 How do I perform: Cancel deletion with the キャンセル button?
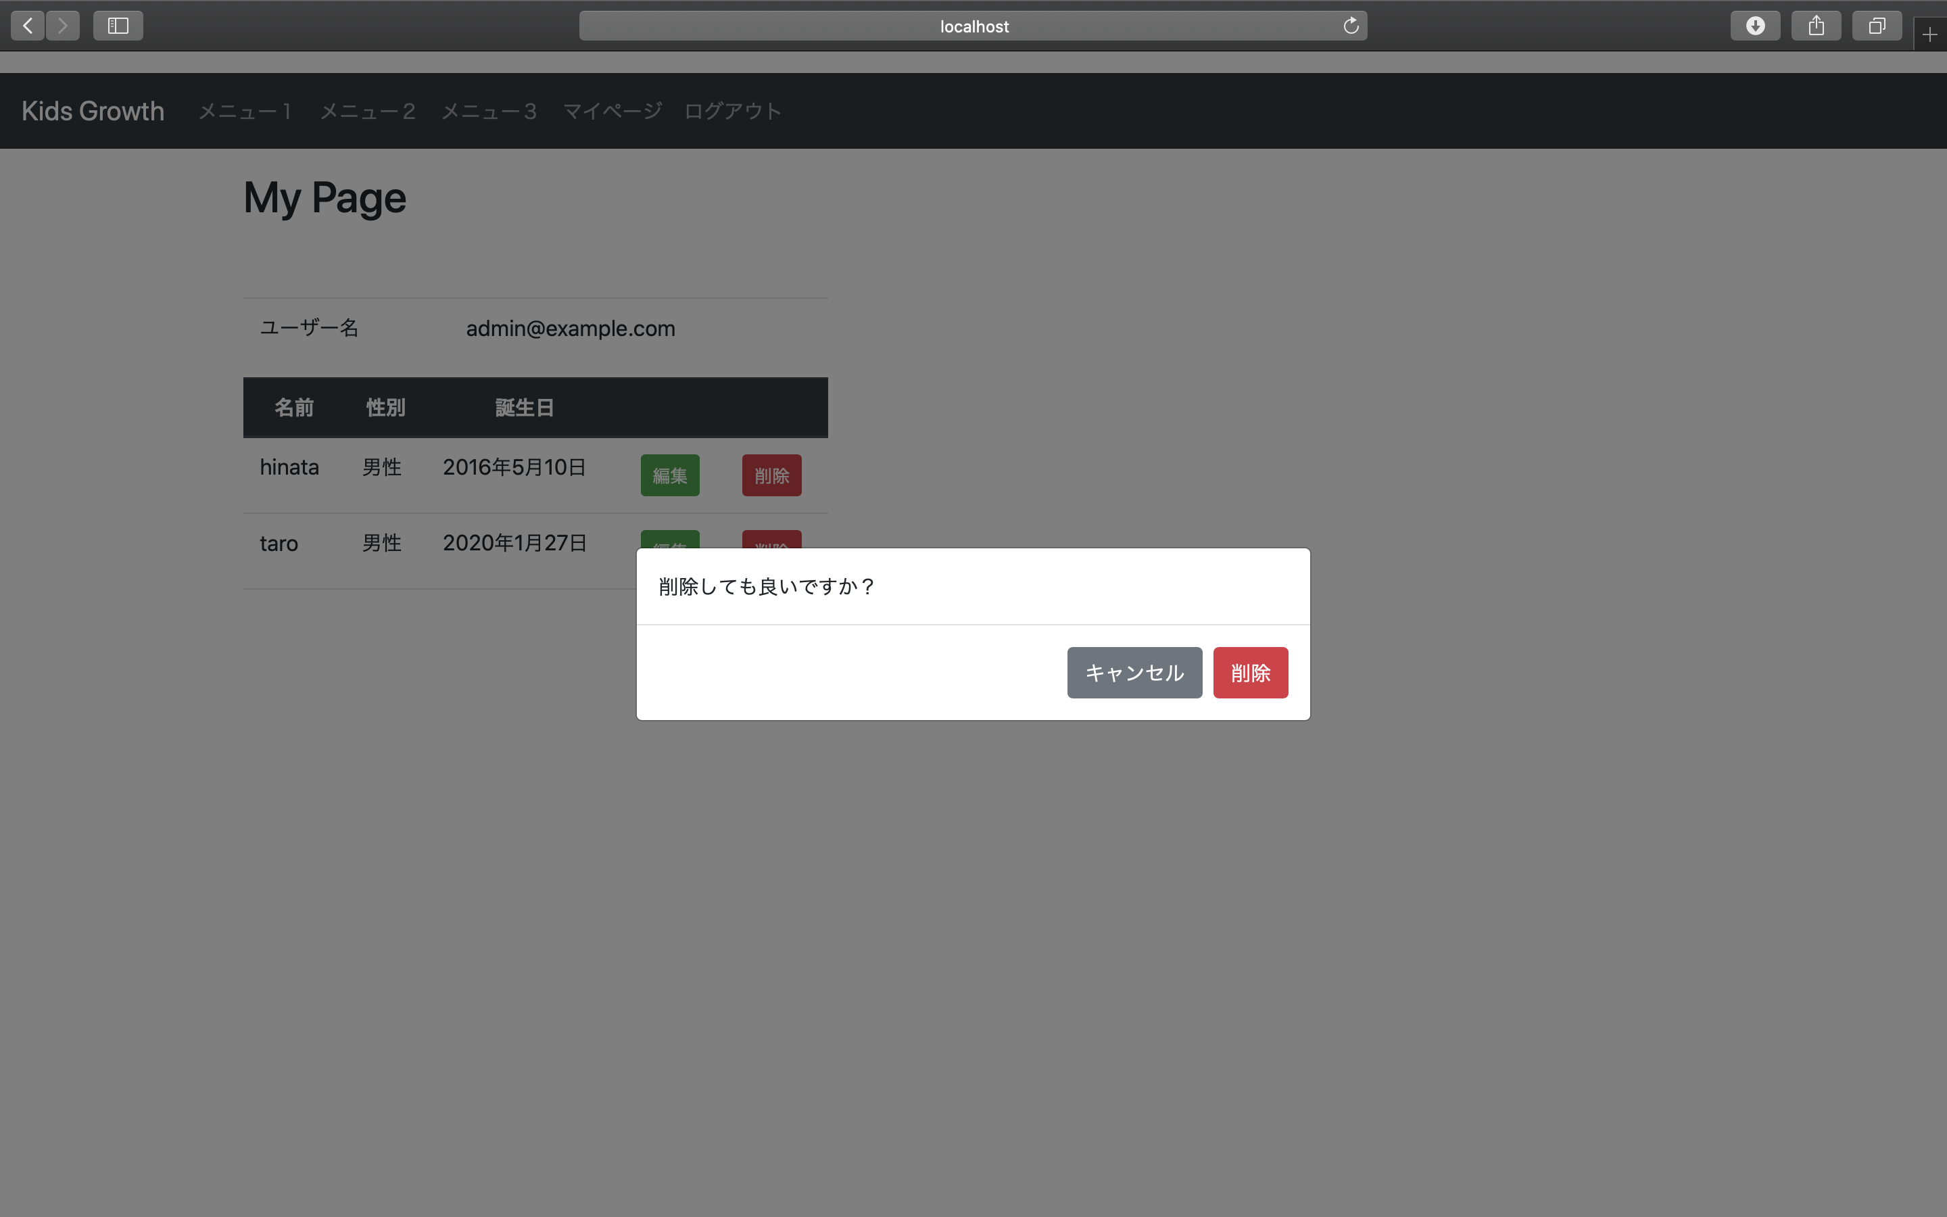click(1134, 672)
